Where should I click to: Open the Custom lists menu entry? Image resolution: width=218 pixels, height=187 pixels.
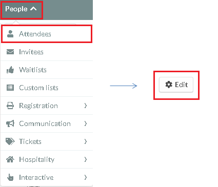point(47,88)
